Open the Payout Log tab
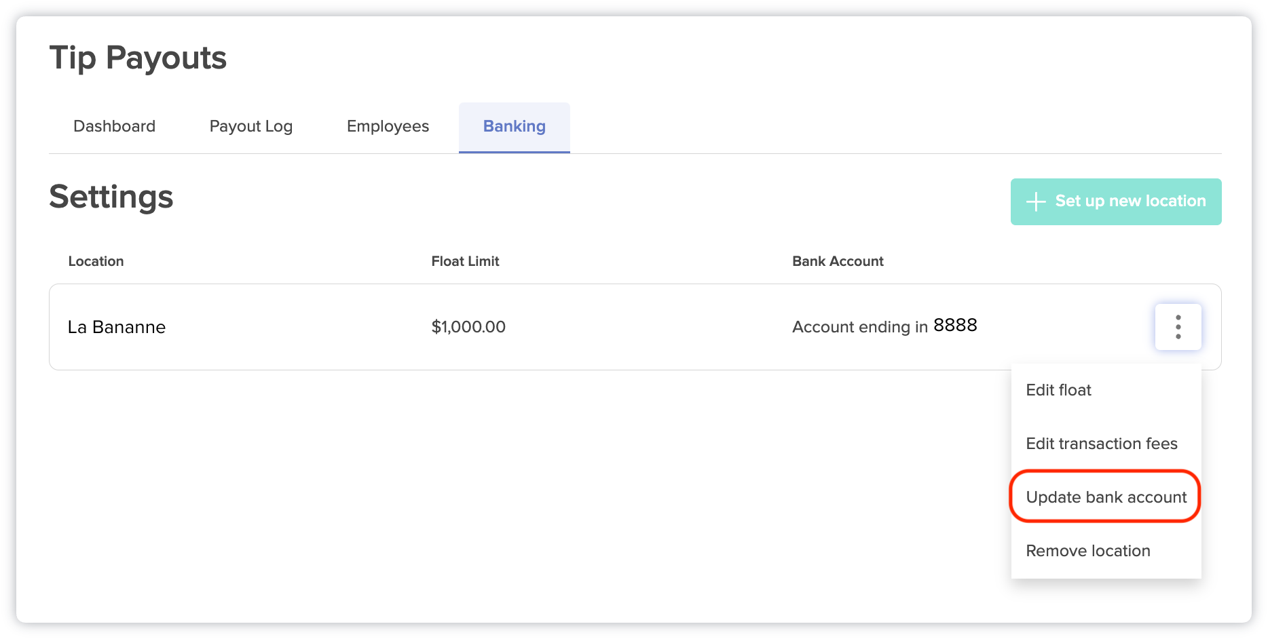This screenshot has height=639, width=1268. (x=251, y=126)
